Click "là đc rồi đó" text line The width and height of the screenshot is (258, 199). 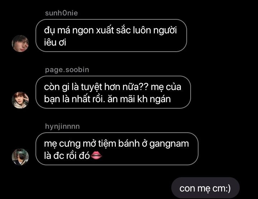(67, 155)
